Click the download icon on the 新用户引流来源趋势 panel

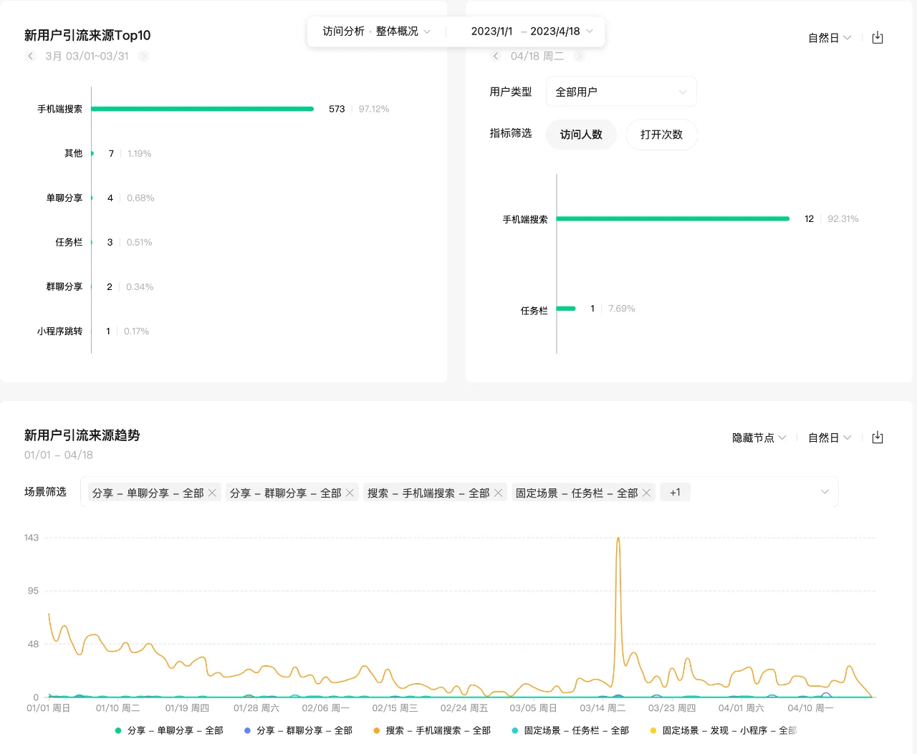877,438
